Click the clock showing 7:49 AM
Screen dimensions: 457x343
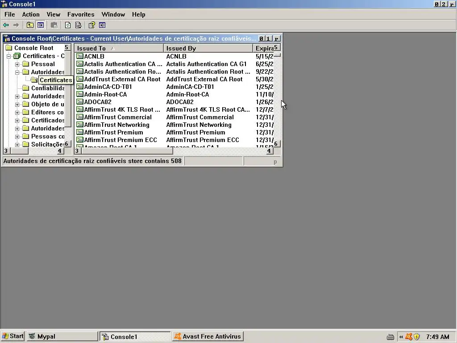[437, 337]
